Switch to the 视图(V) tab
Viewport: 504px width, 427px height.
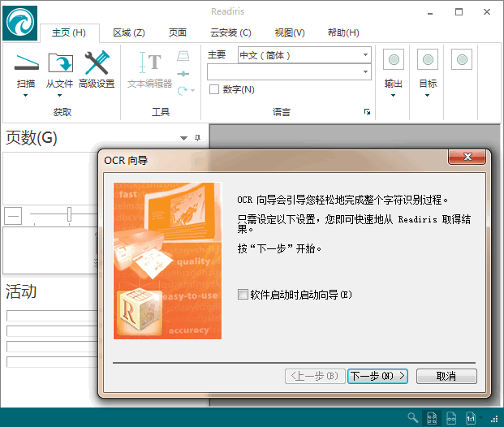click(290, 32)
